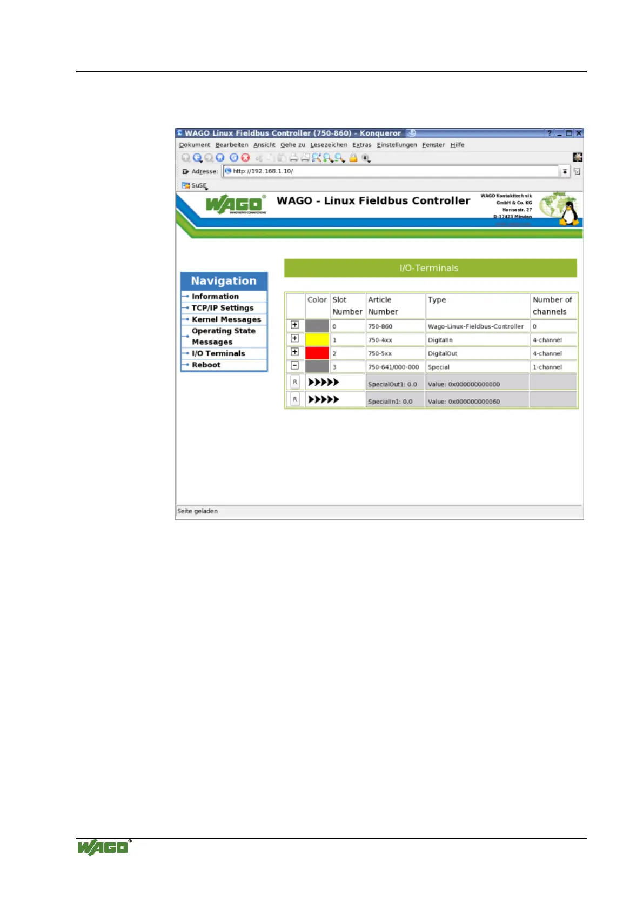The image size is (643, 910).
Task: Click the red color swatch for slot 2
Action: click(317, 353)
